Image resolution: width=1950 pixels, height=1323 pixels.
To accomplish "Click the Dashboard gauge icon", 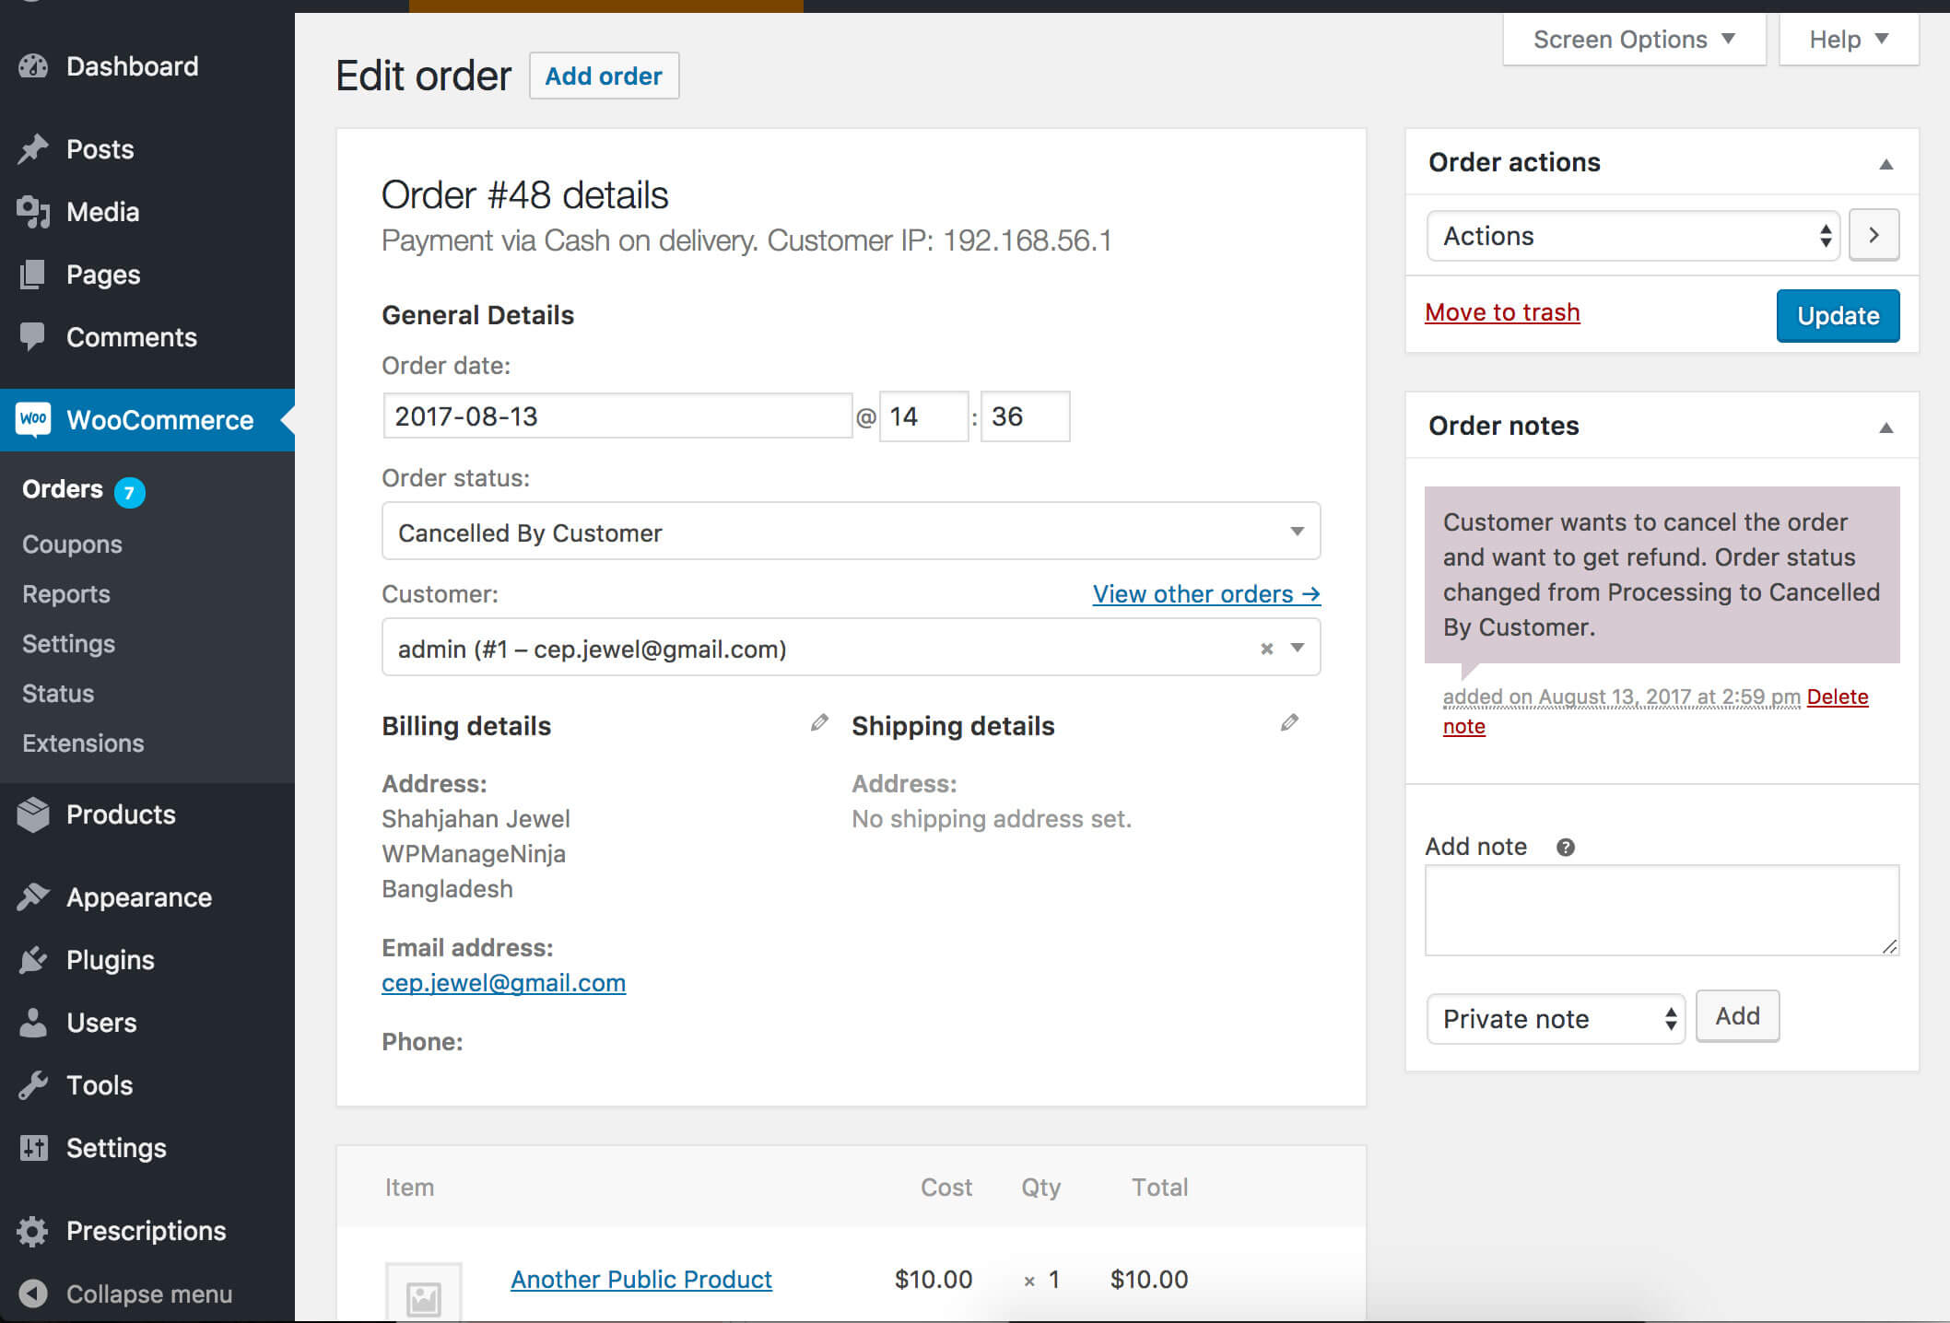I will [x=33, y=66].
